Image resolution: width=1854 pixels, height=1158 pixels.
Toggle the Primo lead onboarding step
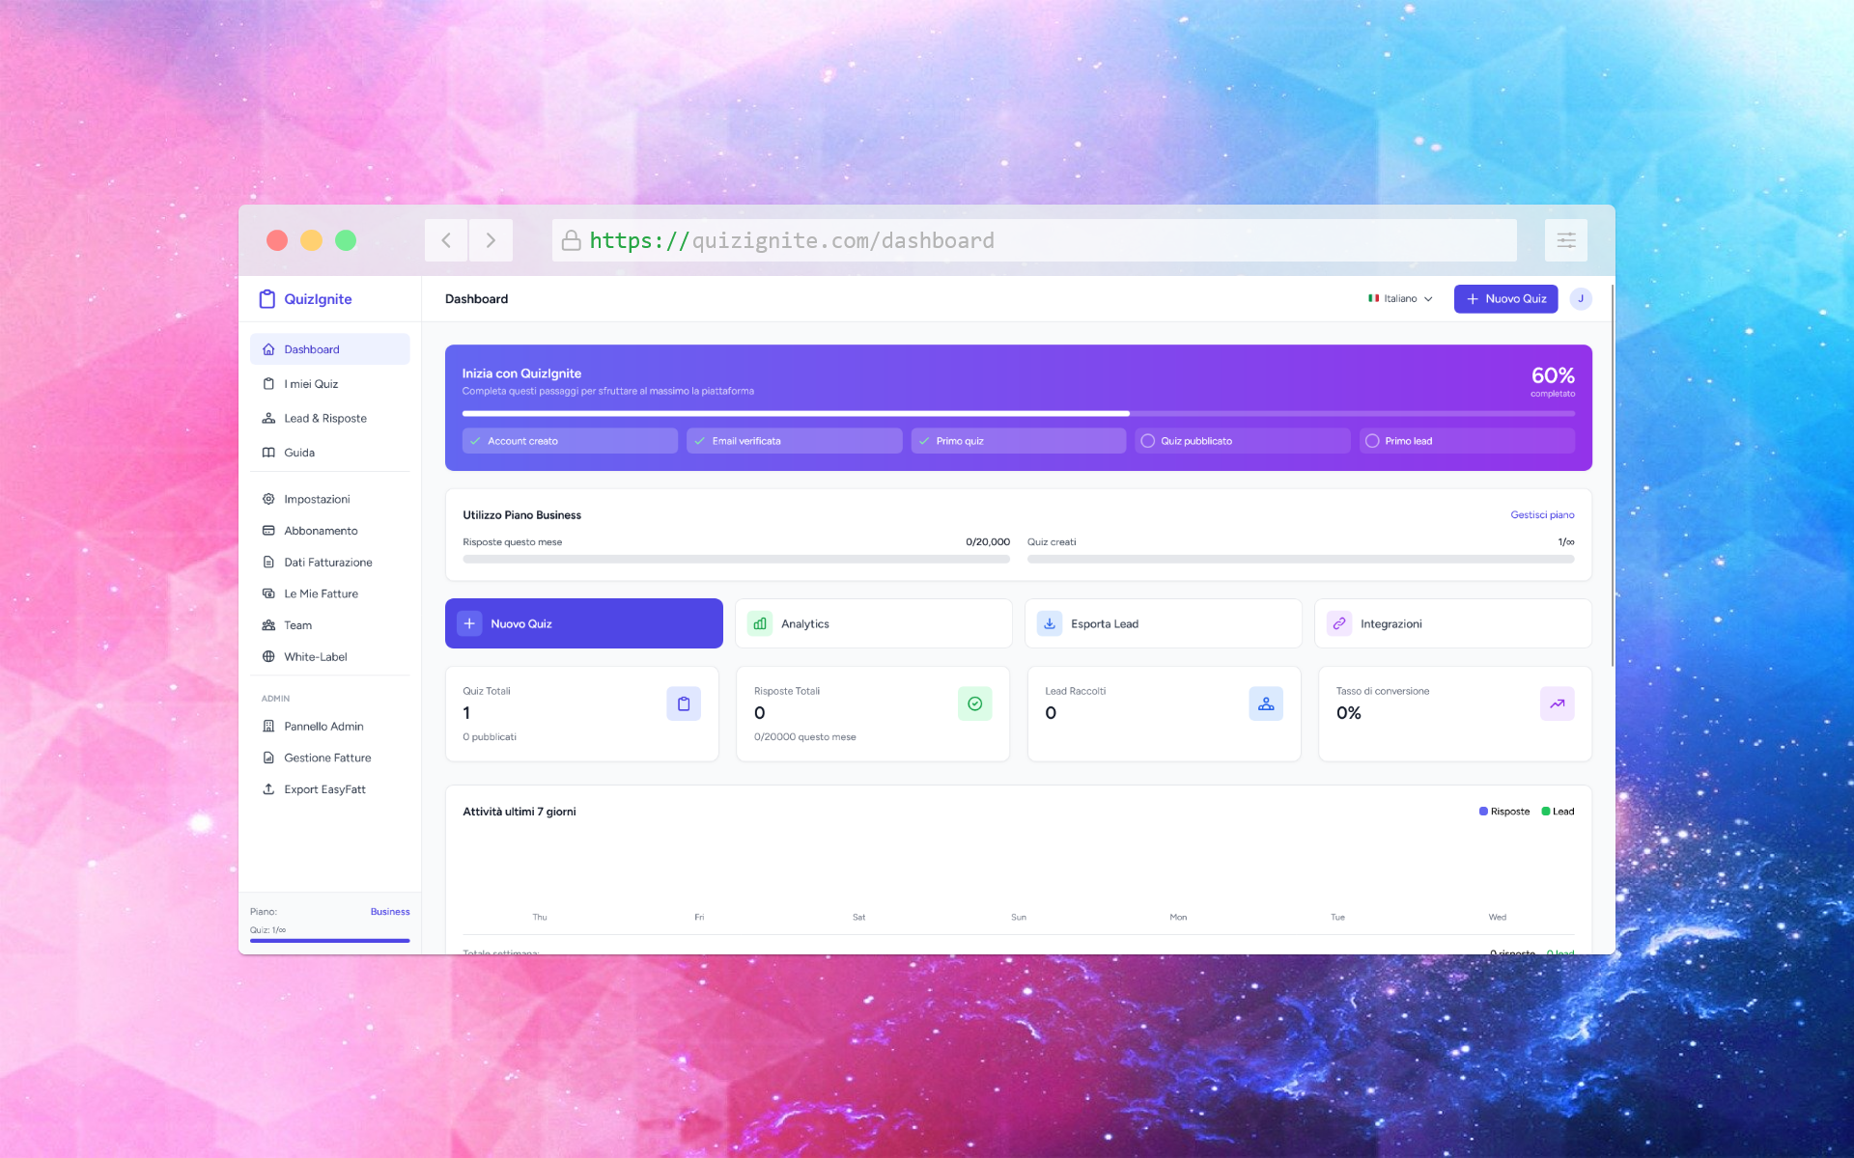1467,441
